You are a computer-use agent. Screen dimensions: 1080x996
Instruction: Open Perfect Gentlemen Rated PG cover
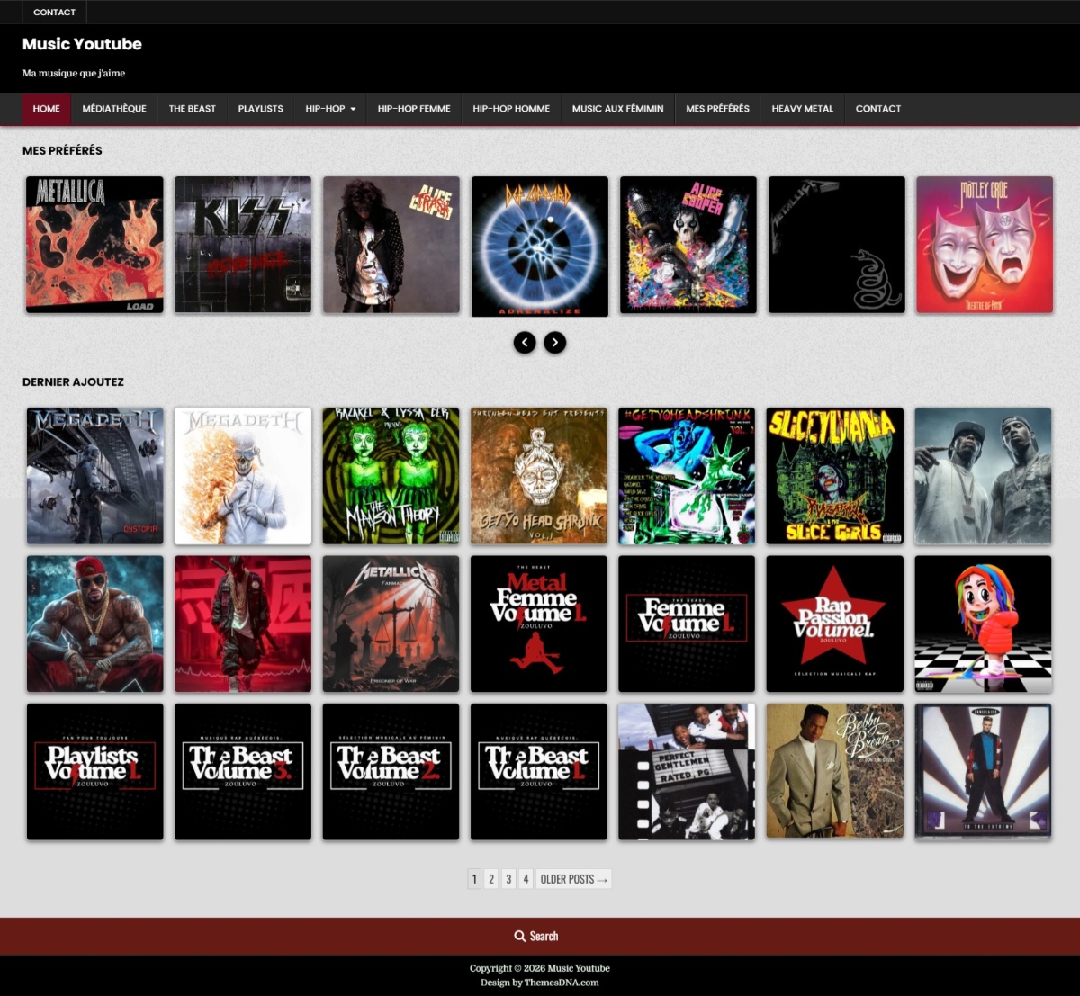687,772
